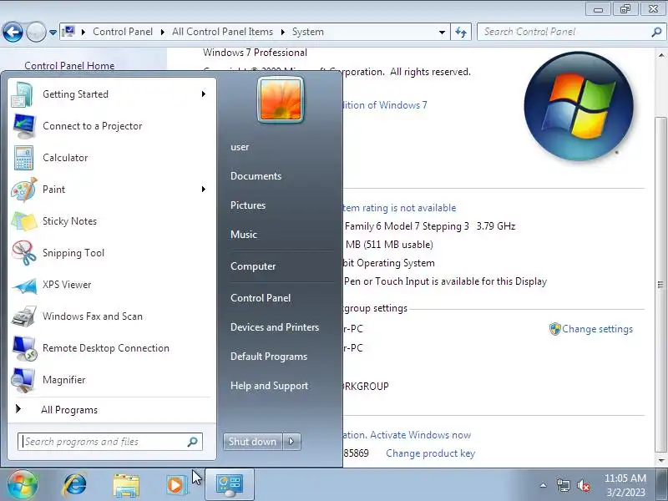The image size is (668, 501).
Task: Launch Windows Fax and Scan icon
Action: coord(24,316)
